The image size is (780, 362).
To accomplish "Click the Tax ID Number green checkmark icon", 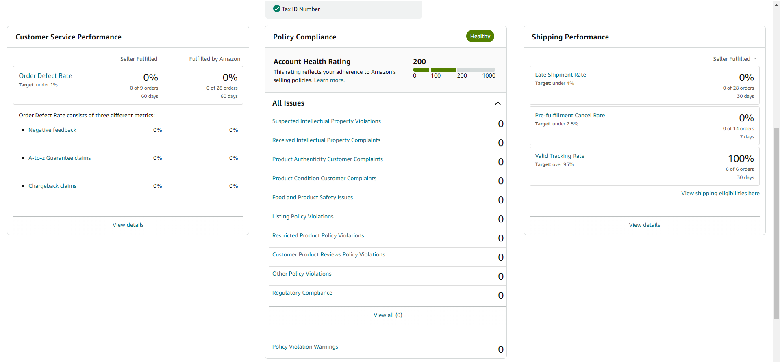I will [x=277, y=9].
